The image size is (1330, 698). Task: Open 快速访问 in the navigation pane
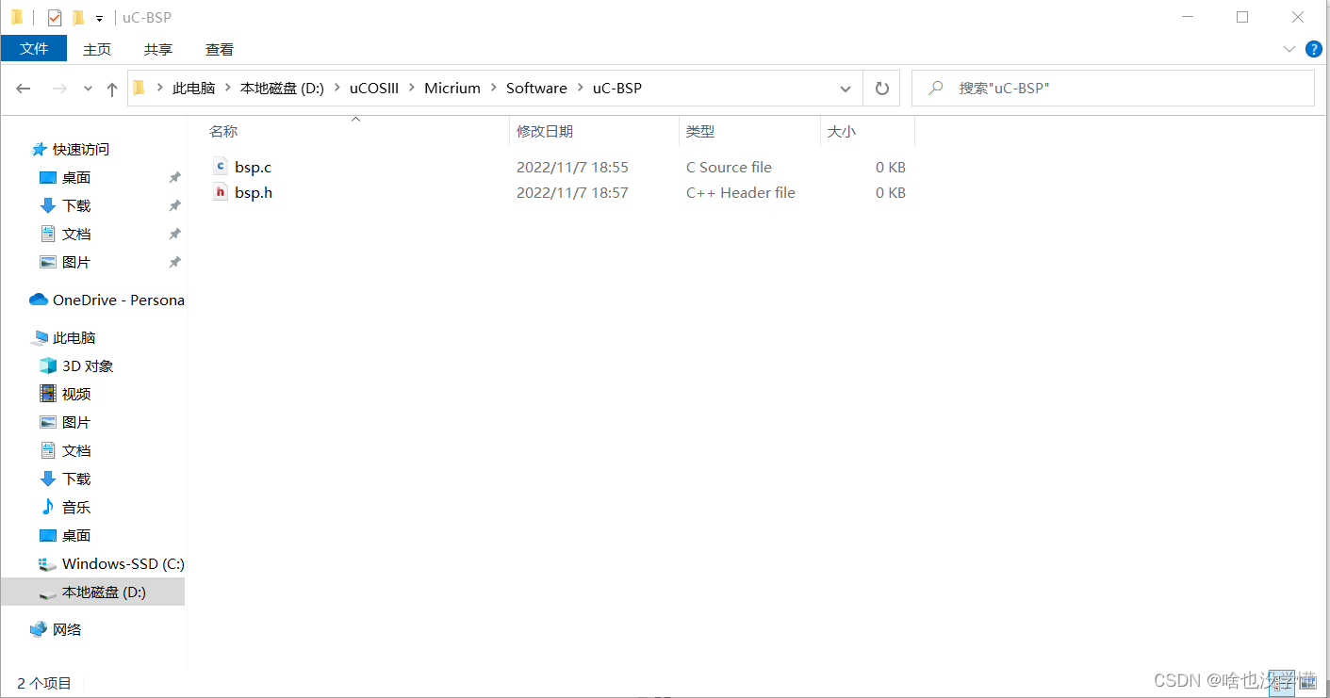[x=81, y=149]
